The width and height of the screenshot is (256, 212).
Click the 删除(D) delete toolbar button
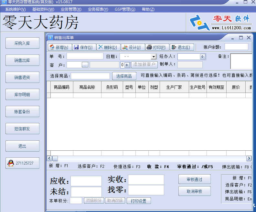pos(108,47)
